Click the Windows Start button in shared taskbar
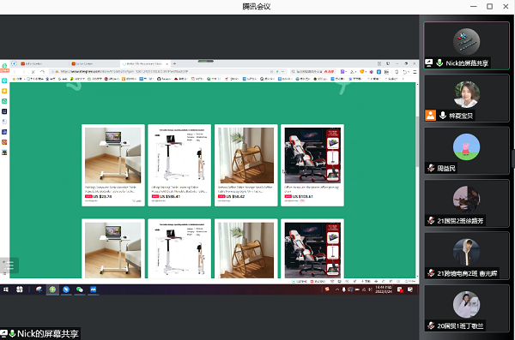The width and height of the screenshot is (515, 340). tap(6, 289)
